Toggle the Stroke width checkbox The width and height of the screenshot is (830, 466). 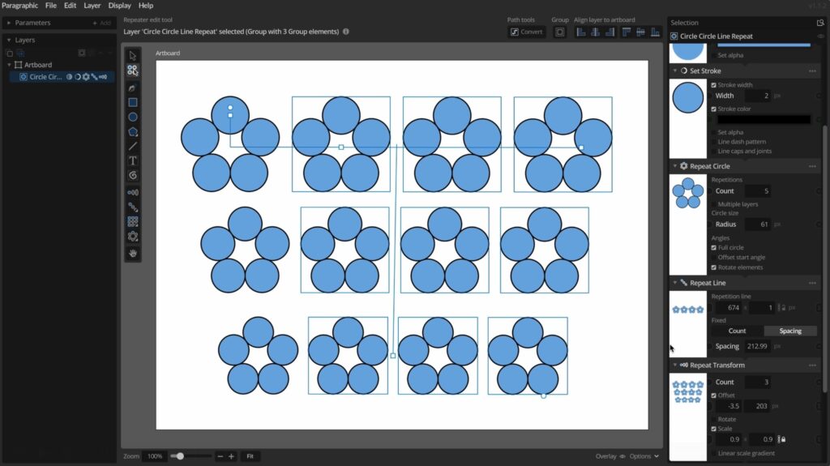click(x=714, y=85)
